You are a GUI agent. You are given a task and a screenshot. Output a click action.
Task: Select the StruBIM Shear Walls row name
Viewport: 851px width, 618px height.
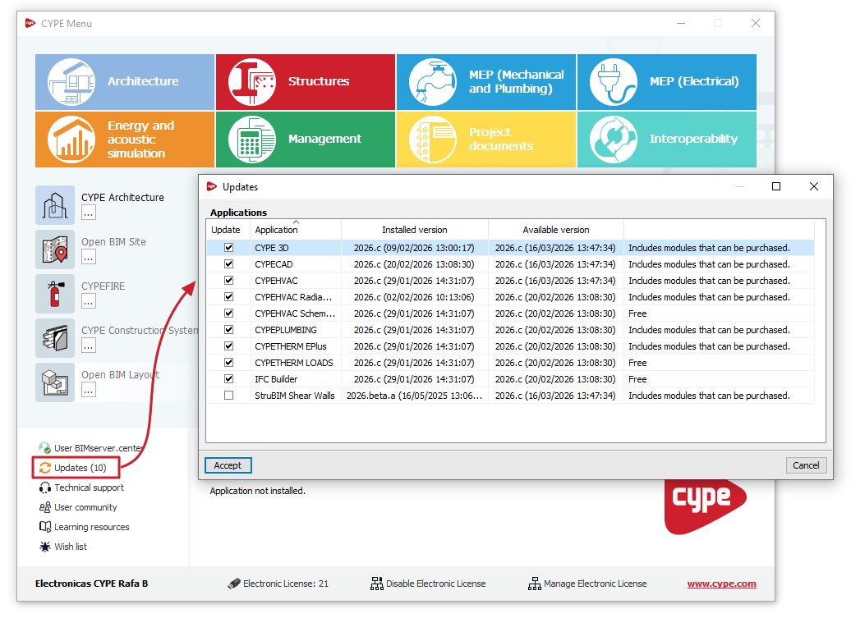295,396
